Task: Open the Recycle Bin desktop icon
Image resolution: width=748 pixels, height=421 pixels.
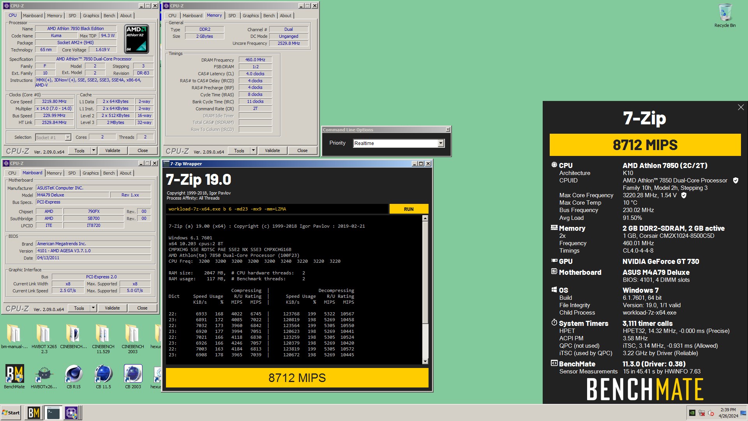Action: pyautogui.click(x=725, y=16)
